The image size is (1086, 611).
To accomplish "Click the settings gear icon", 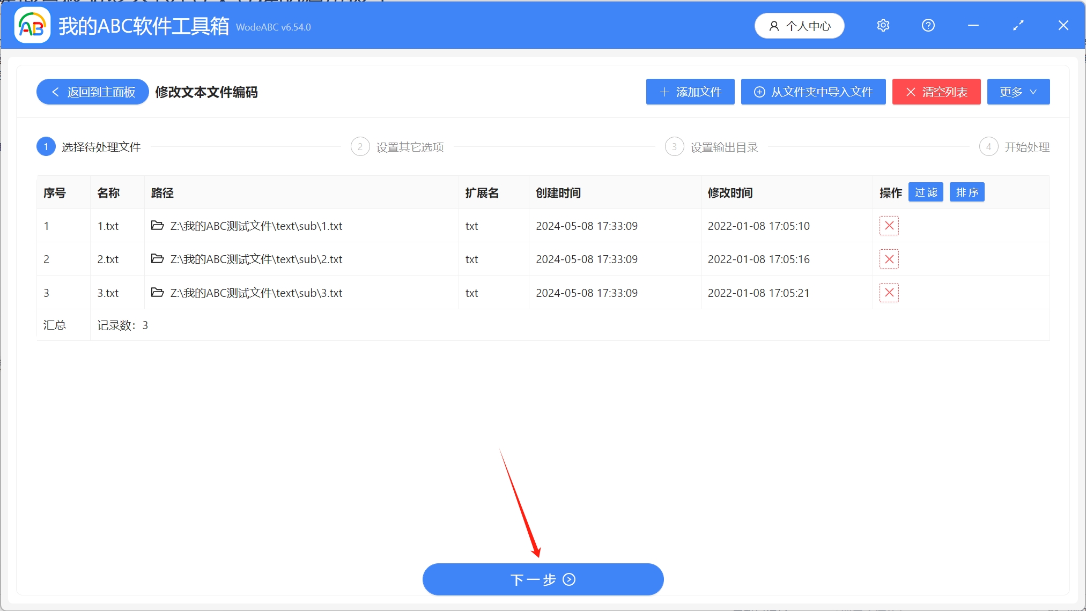I will point(883,26).
